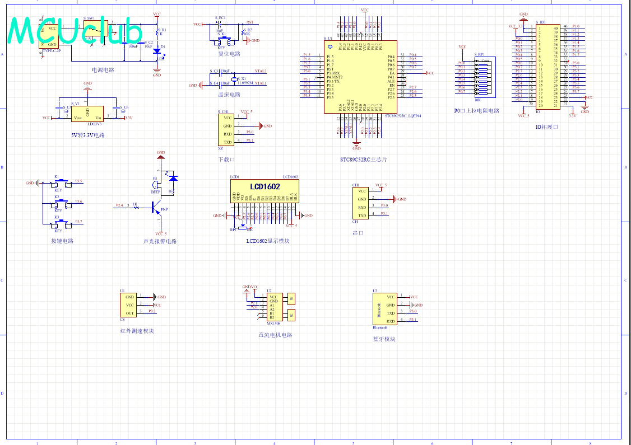Select the S_K1 reset key symbol
Image resolution: width=631 pixels, height=445 pixels.
pyautogui.click(x=224, y=40)
